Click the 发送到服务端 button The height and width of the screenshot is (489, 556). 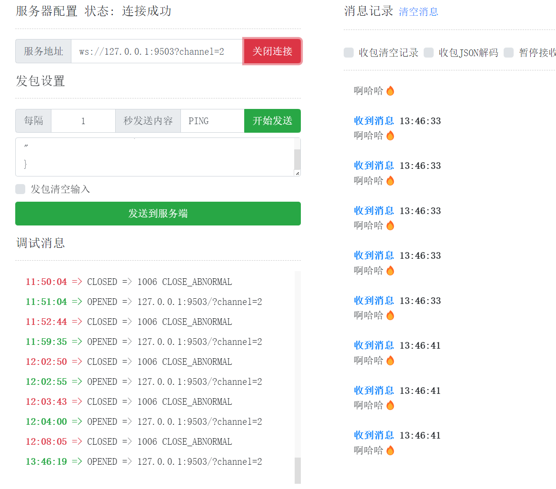pos(158,213)
